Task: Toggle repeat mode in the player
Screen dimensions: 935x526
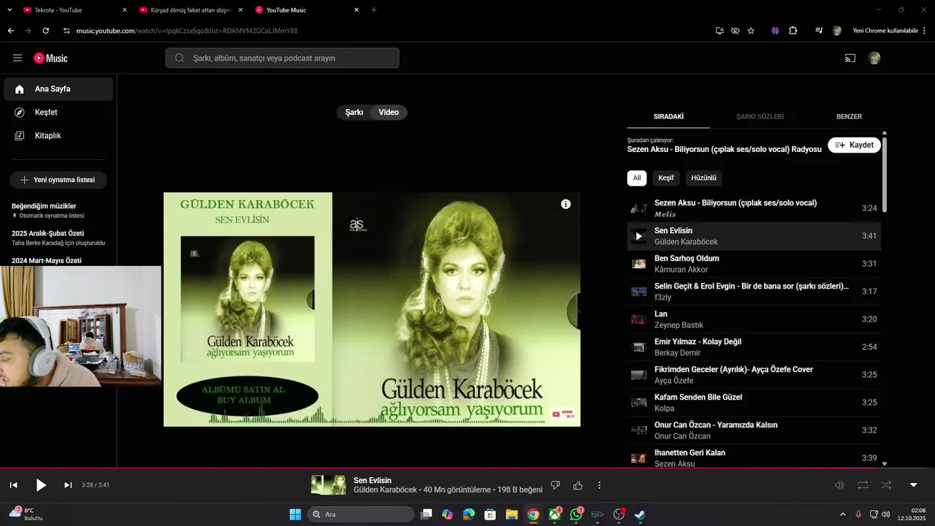Action: pyautogui.click(x=863, y=485)
